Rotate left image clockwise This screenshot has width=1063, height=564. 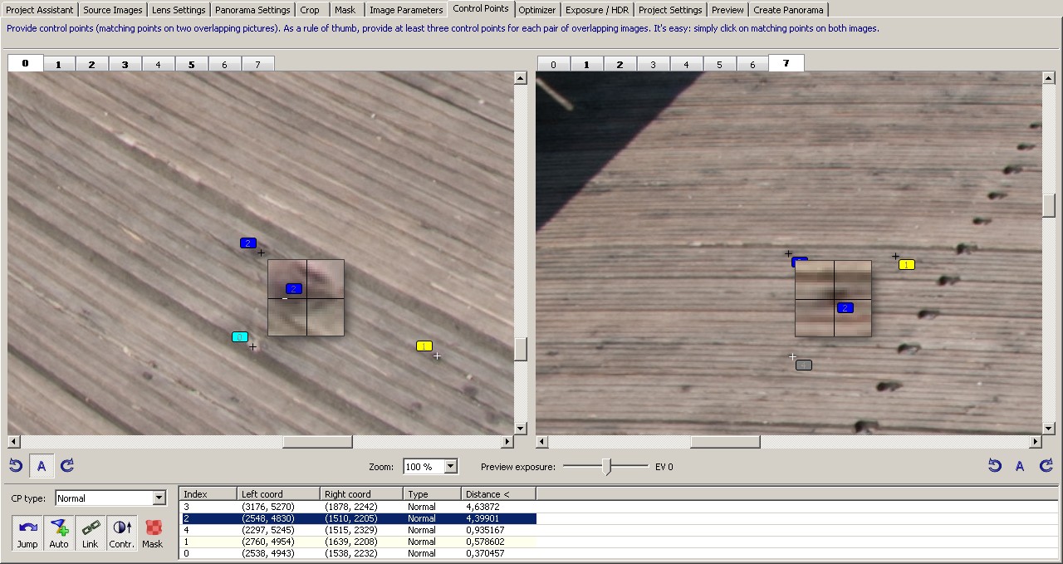(x=67, y=466)
